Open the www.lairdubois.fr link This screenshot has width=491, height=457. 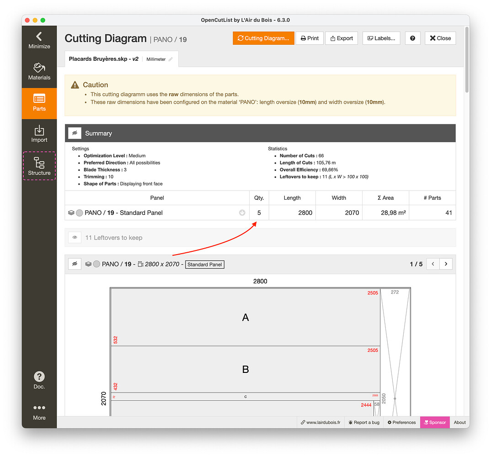(321, 422)
